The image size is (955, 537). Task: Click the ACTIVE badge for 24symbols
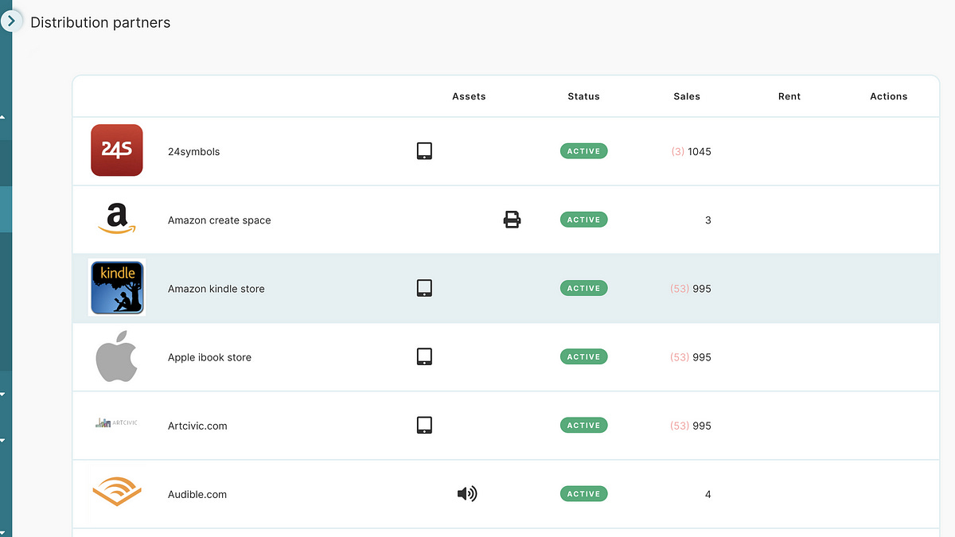[584, 151]
